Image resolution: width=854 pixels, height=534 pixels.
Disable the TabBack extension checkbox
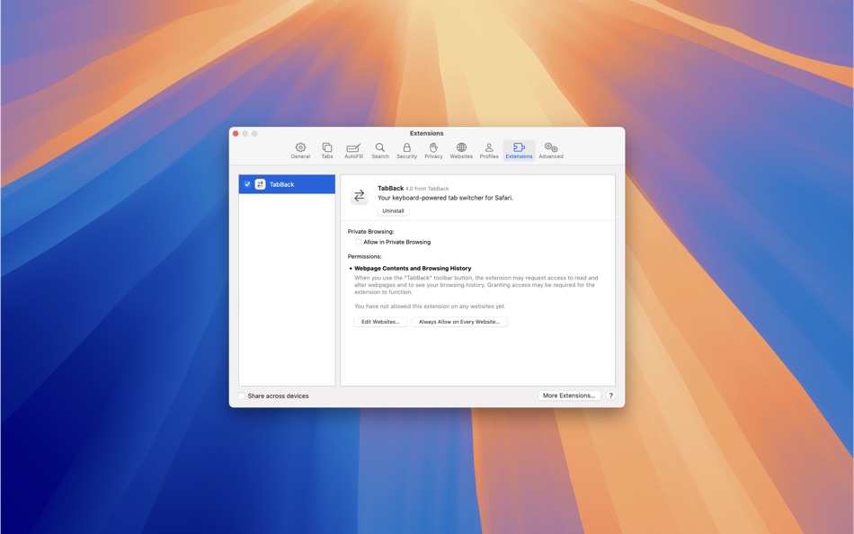(x=247, y=184)
